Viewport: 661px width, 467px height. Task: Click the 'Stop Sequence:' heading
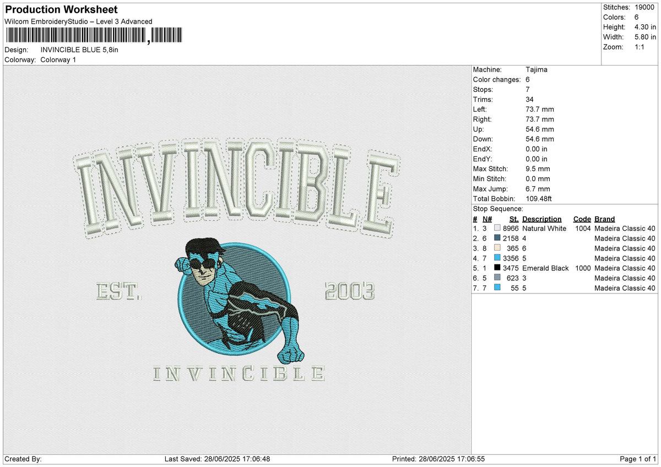pos(498,209)
